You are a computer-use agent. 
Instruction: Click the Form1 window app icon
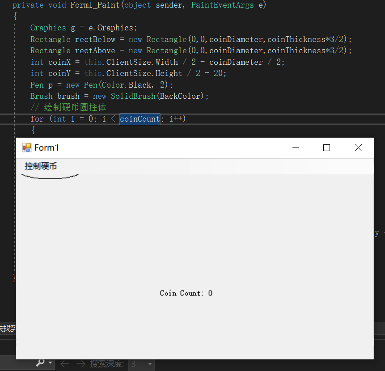[26, 148]
